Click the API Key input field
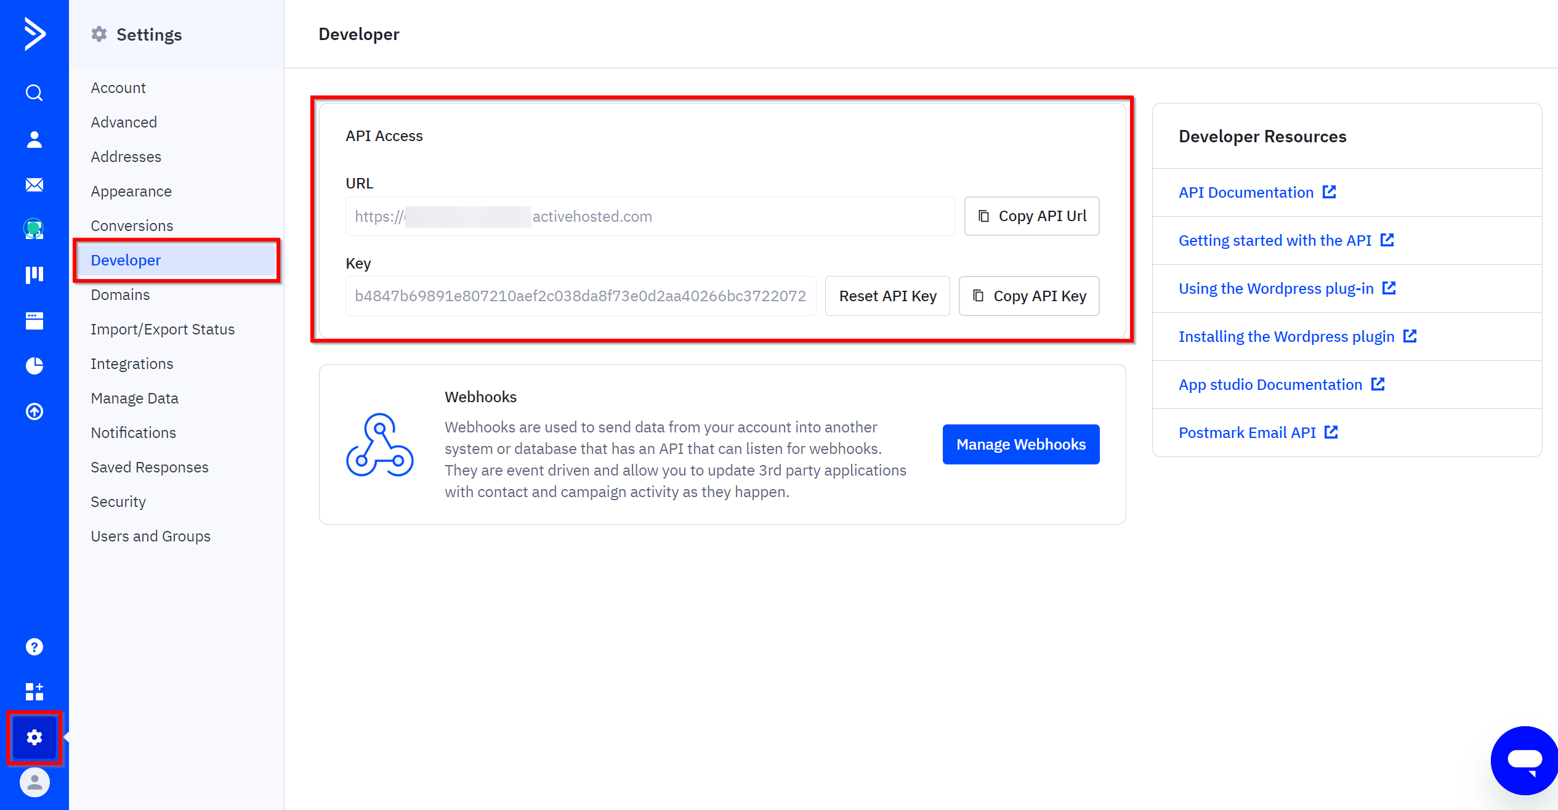Viewport: 1558px width, 810px height. click(581, 296)
